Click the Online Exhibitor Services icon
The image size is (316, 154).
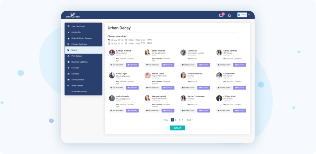69,38
